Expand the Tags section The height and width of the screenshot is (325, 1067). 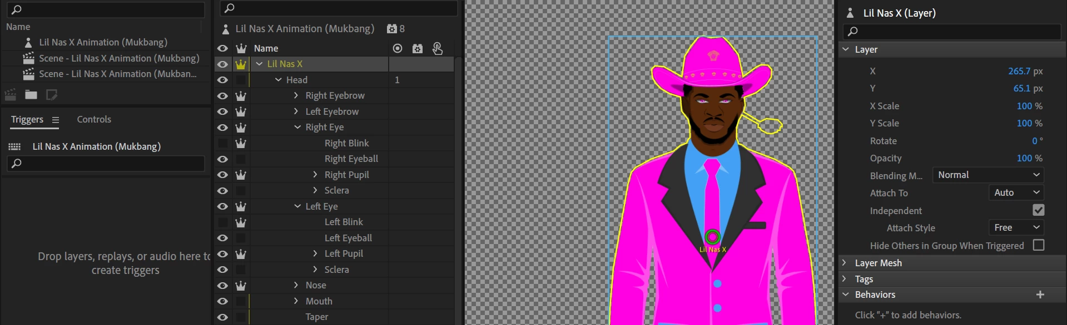(x=845, y=278)
